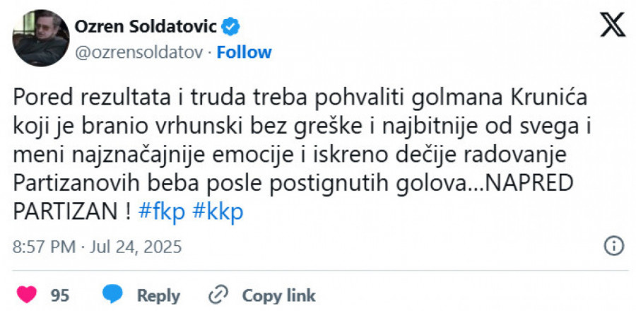
Task: Click the blue verified badge
Action: (231, 28)
